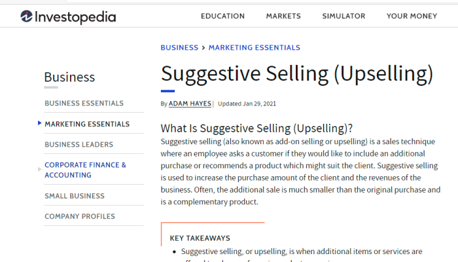
Task: Select Business Essentials in the sidebar
Action: [x=84, y=103]
